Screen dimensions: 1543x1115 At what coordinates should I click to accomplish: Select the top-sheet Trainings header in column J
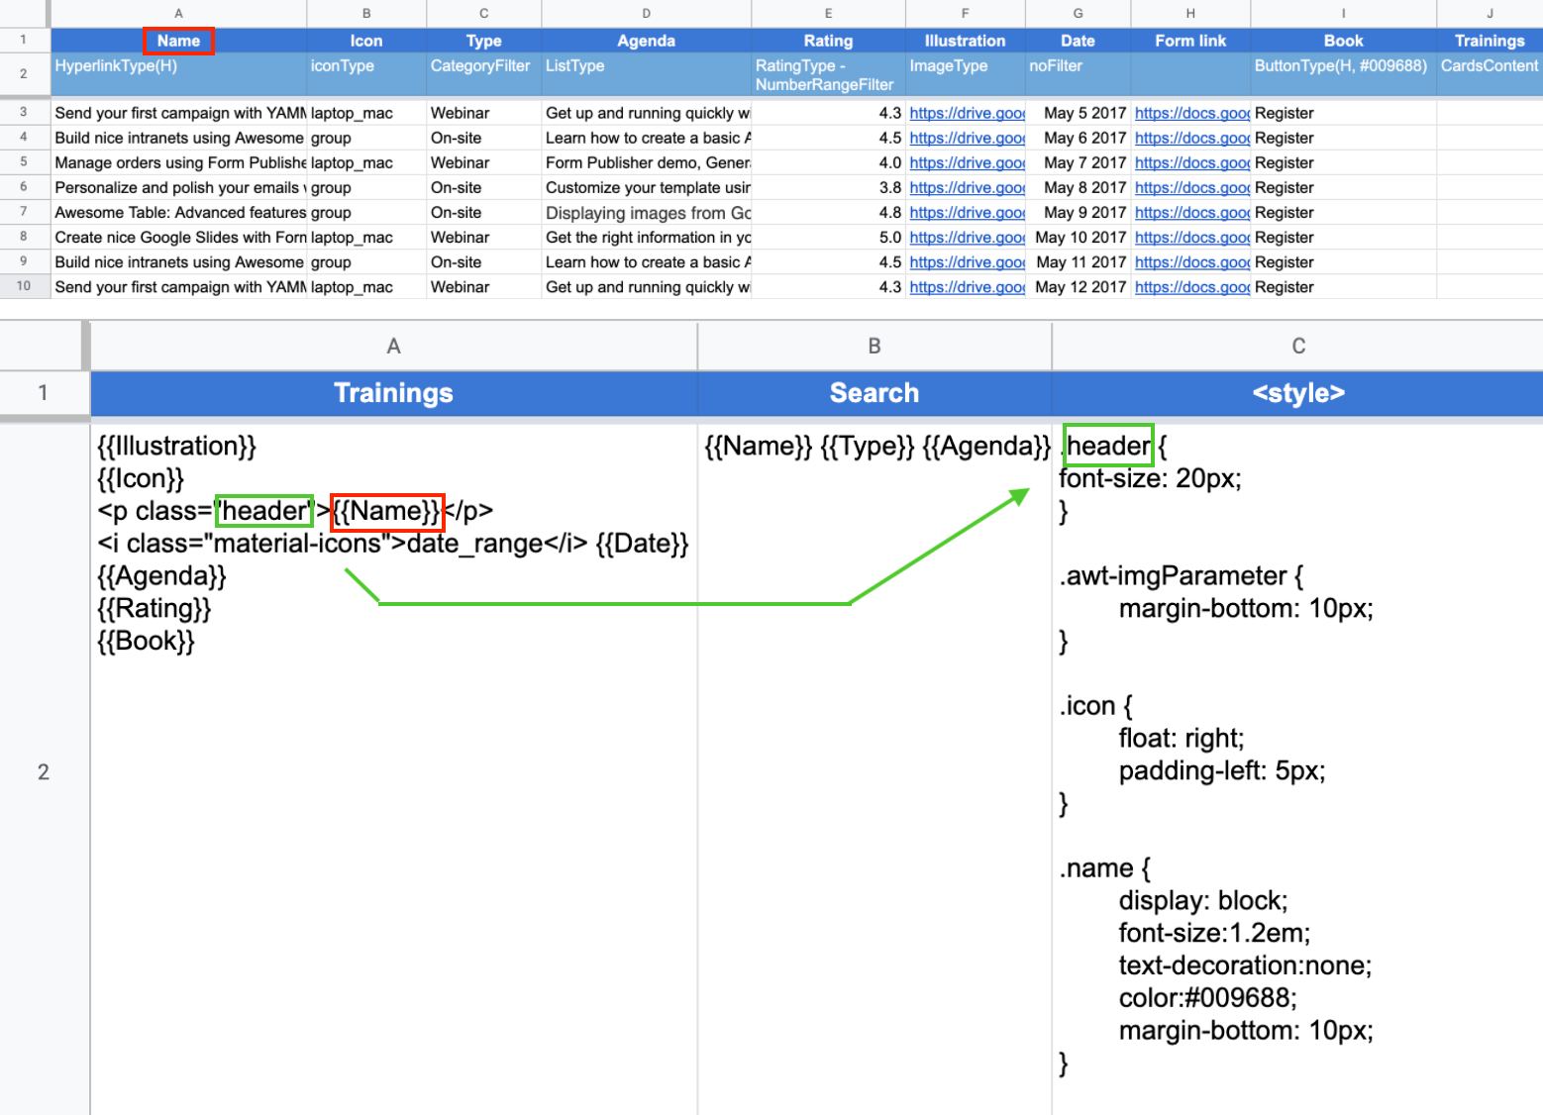[x=1490, y=41]
